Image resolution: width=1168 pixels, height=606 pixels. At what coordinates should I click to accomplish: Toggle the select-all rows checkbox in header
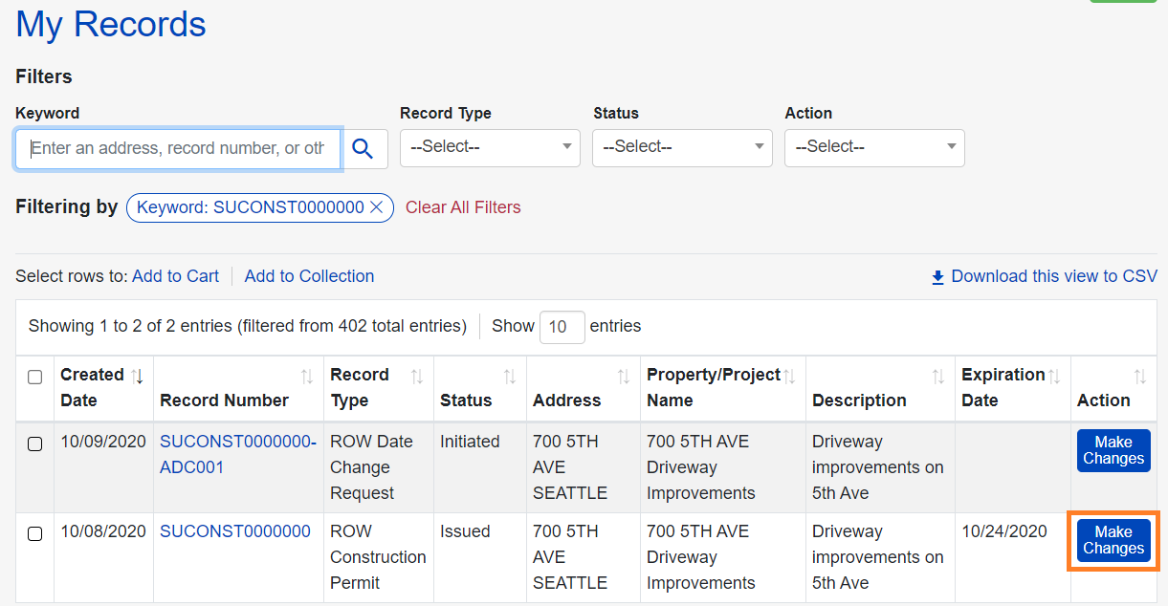[x=34, y=378]
